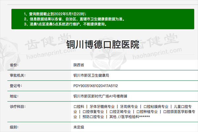The width and height of the screenshot is (198, 132).
Task: Click 牙周病专业 in the subjects list
Action: (x=129, y=107)
